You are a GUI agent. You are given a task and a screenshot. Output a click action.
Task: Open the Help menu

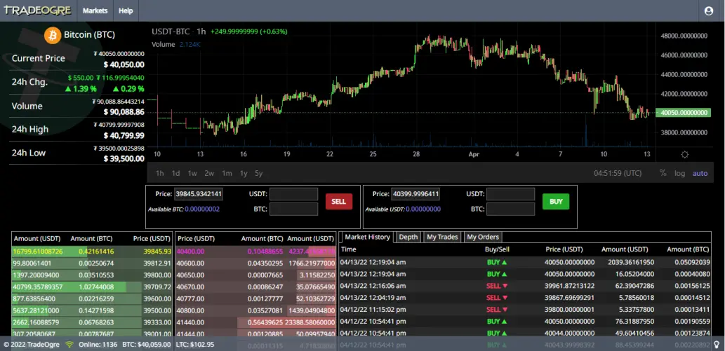[126, 11]
